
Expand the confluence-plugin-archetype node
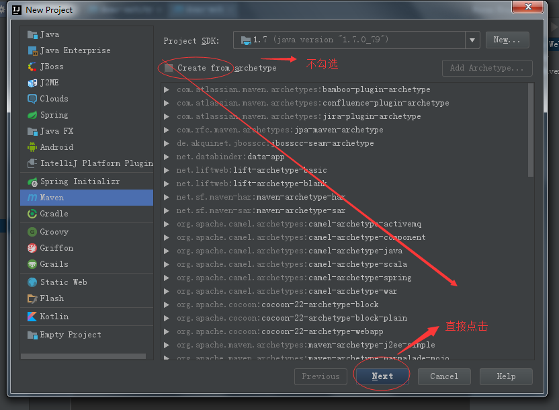point(167,103)
